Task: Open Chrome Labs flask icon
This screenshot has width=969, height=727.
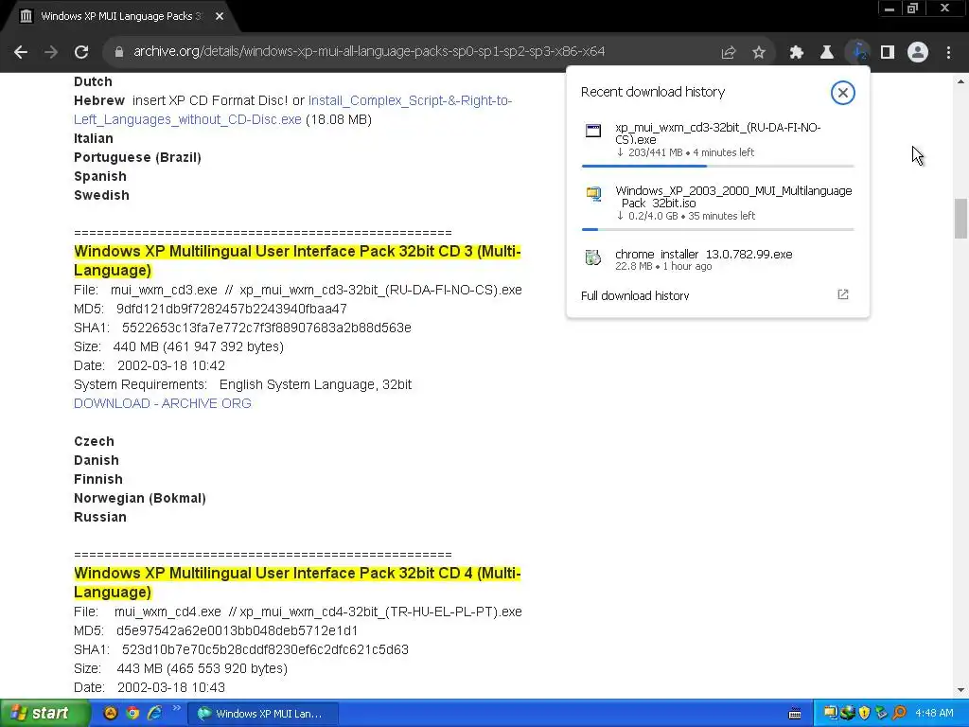Action: pyautogui.click(x=827, y=52)
